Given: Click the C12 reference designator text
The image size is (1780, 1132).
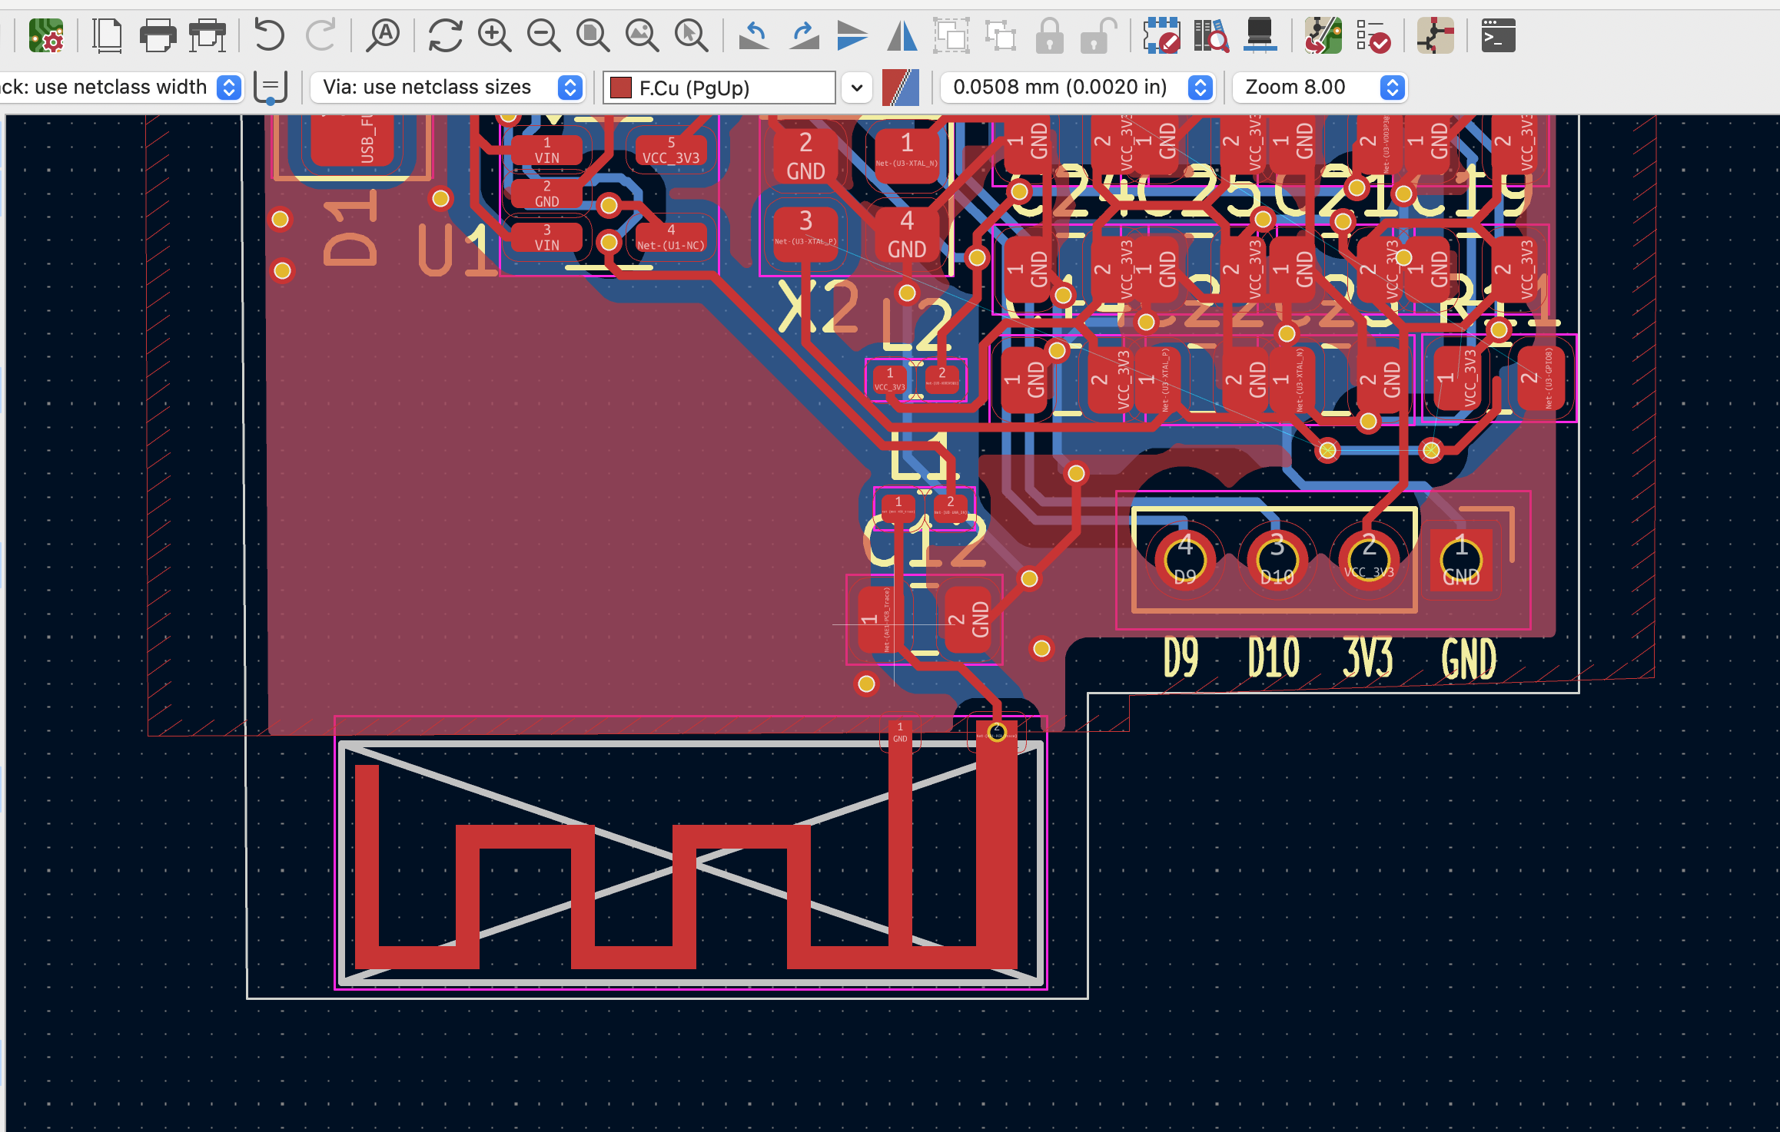Looking at the screenshot, I should click(925, 542).
